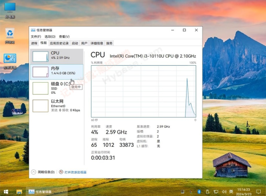Image resolution: width=266 pixels, height=196 pixels.
Task: Click the 简略信息 chevron up icon
Action: (x=33, y=172)
